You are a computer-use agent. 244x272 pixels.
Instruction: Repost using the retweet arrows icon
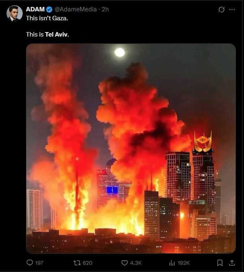coord(76,263)
